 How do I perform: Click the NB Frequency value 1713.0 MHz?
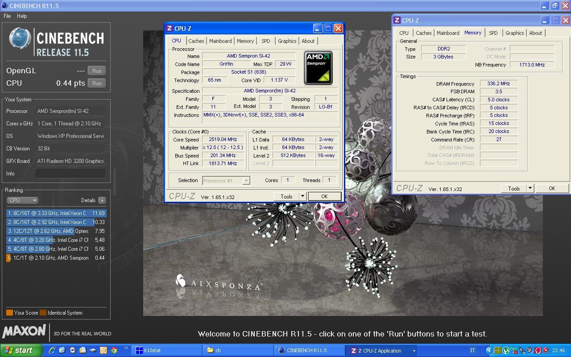pos(532,65)
